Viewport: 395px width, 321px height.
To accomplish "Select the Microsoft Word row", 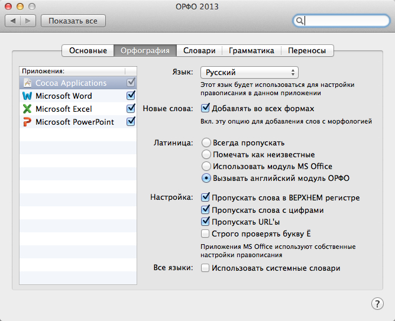I will pyautogui.click(x=78, y=96).
